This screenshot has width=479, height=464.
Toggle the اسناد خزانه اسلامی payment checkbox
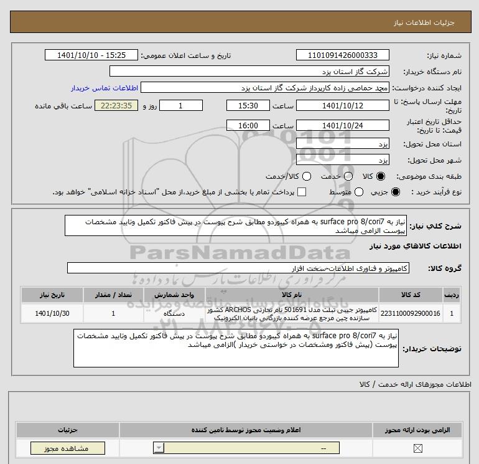(302, 192)
